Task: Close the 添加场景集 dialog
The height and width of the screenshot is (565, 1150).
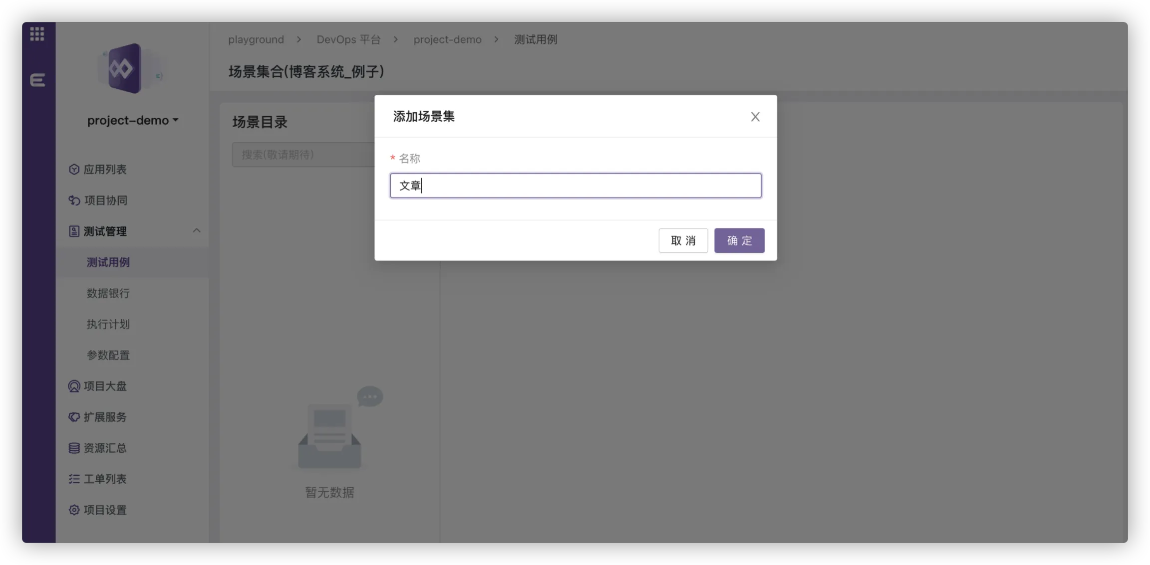Action: [x=755, y=117]
